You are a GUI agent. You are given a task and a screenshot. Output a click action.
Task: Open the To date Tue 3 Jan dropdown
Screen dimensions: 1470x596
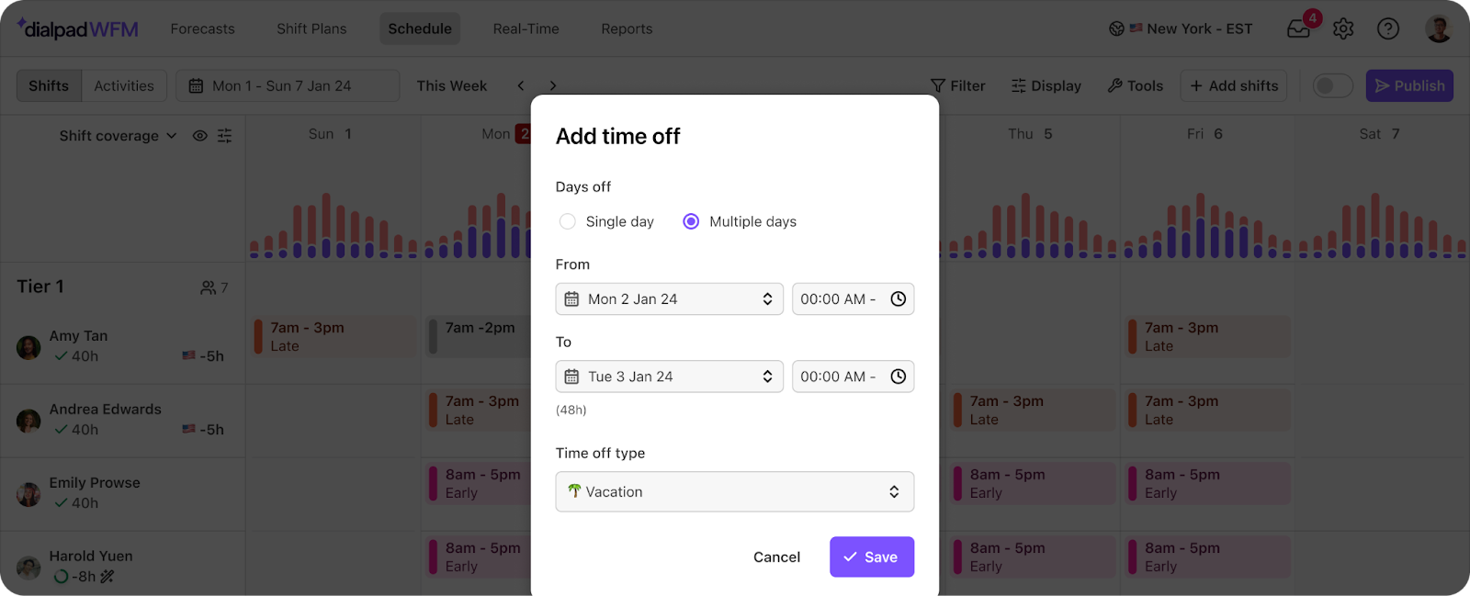(x=669, y=377)
